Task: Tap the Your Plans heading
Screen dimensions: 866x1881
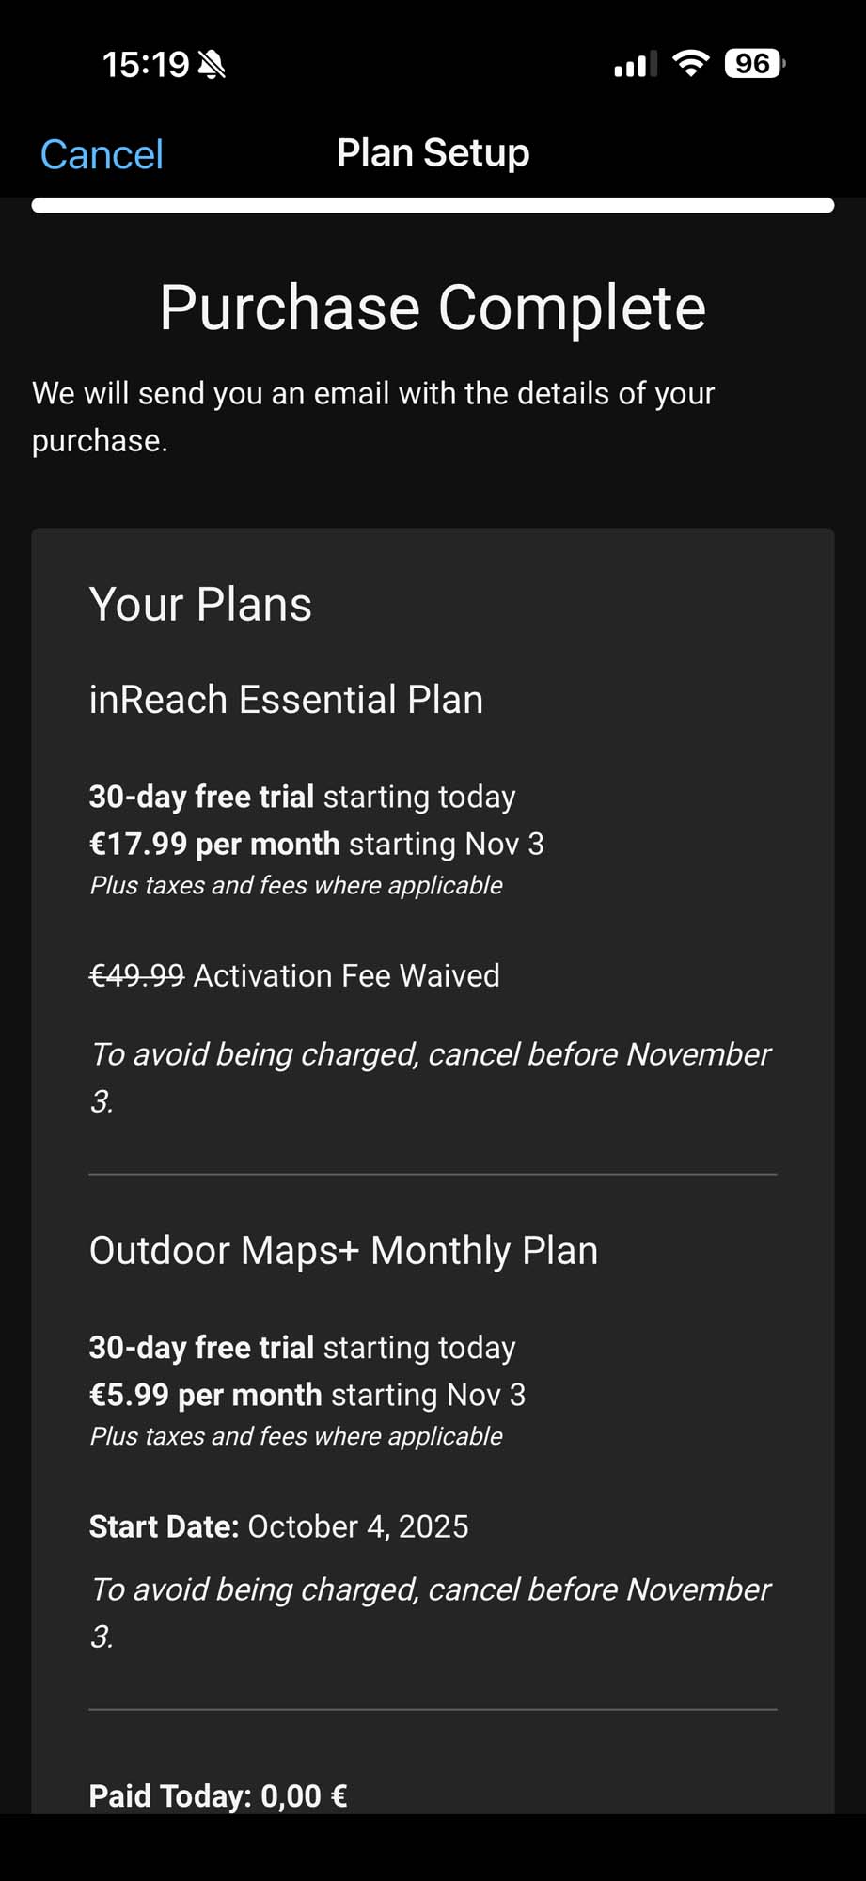Action: tap(200, 604)
